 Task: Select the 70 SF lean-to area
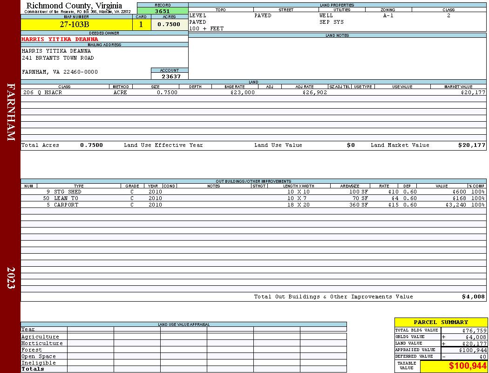(360, 198)
